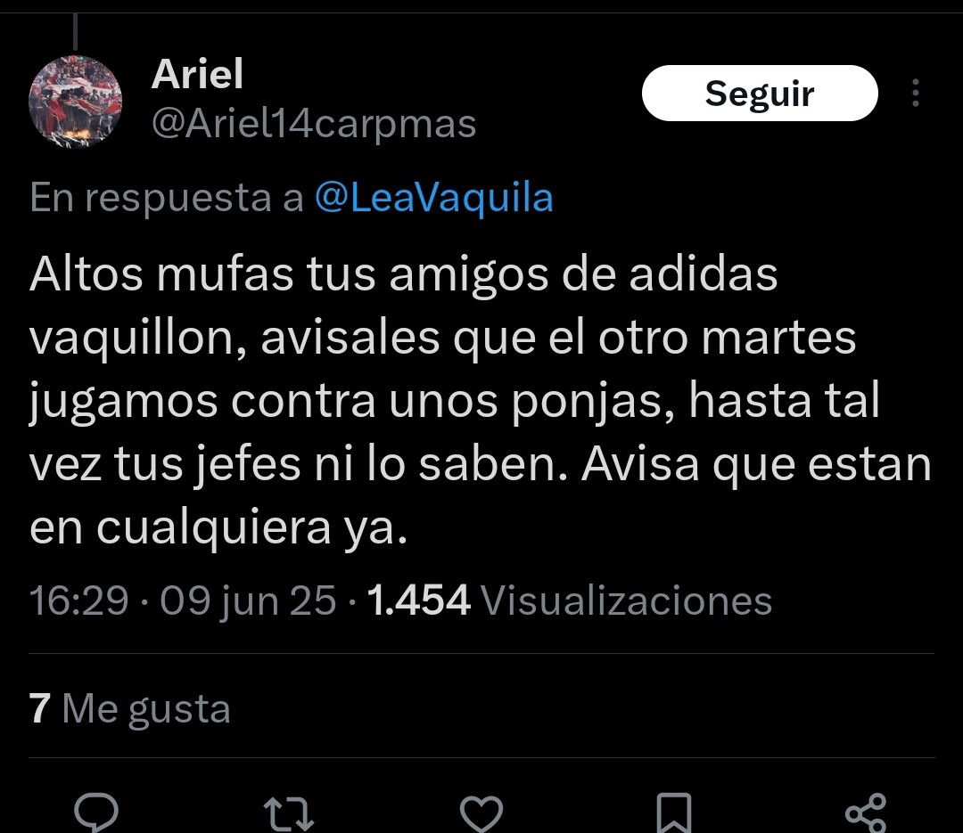Click the 09 jun 25 date
The image size is (963, 833).
point(248,600)
